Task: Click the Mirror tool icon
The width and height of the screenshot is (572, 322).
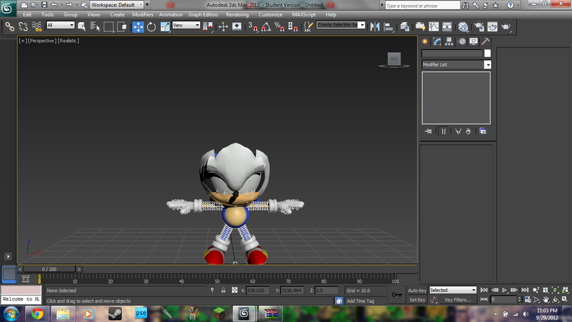Action: (x=374, y=27)
